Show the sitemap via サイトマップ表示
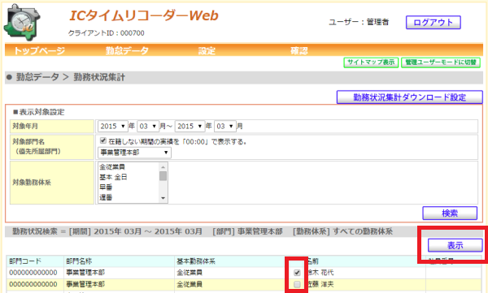488x293 pixels. point(371,62)
